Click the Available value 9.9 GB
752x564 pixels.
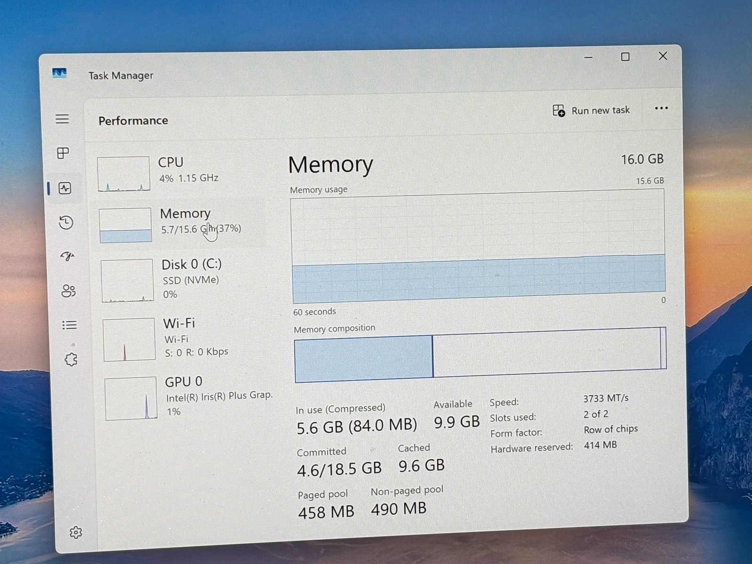click(456, 422)
